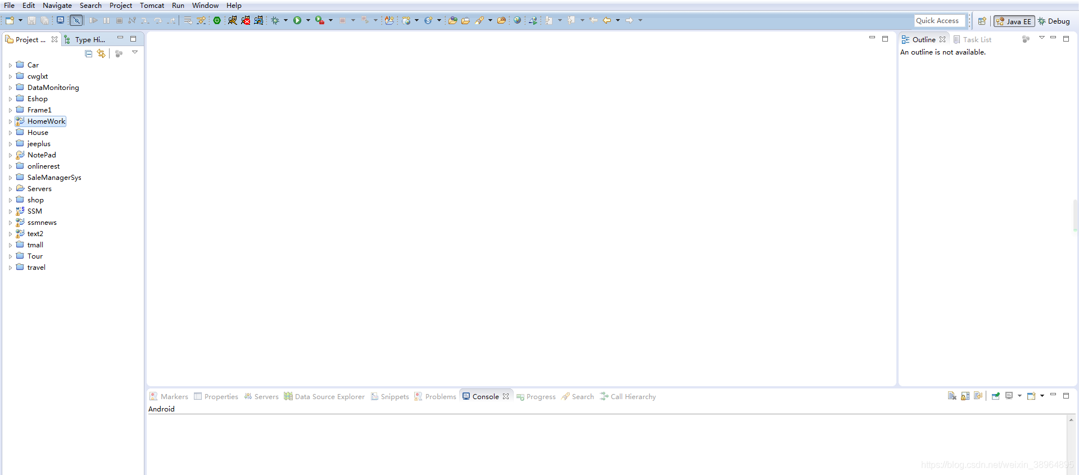Screen dimensions: 1079x475
Task: Switch to the Servers tab
Action: (261, 396)
